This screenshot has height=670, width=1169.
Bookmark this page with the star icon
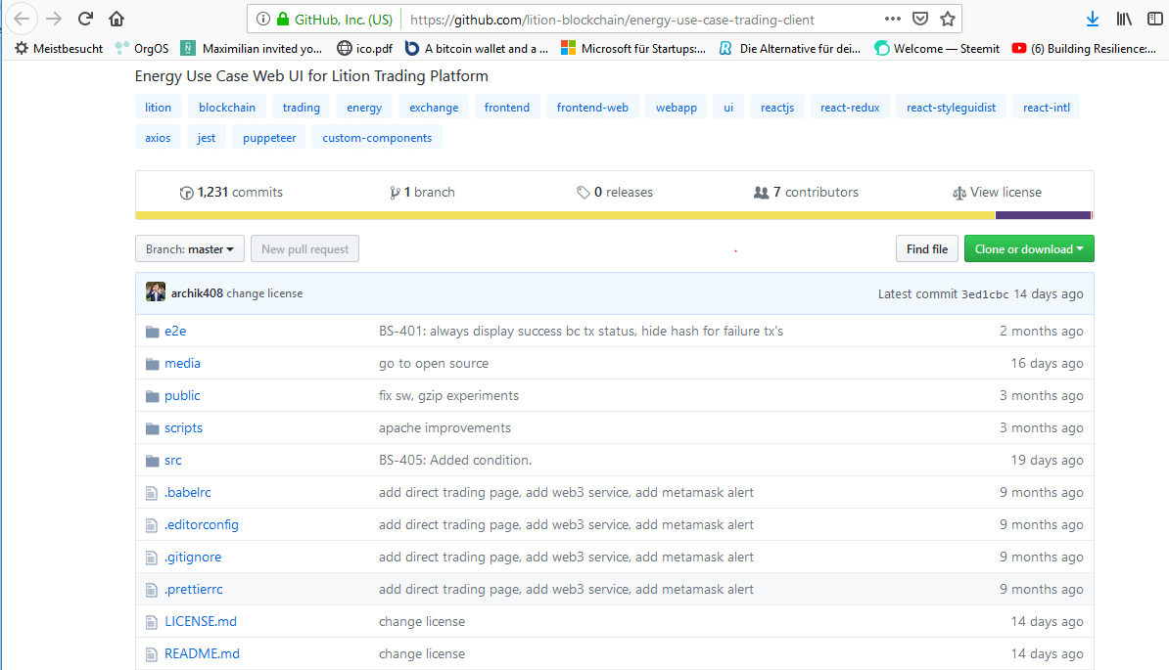tap(948, 19)
